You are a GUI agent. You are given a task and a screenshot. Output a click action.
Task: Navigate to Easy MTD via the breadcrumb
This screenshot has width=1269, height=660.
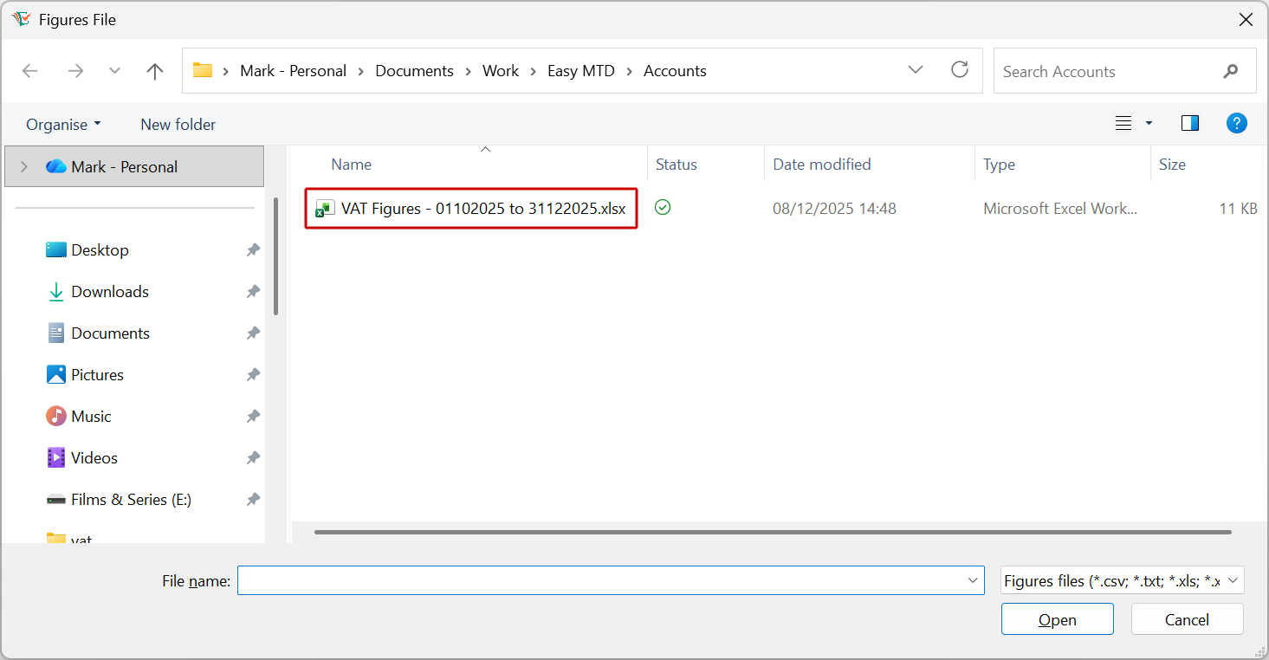pyautogui.click(x=580, y=70)
